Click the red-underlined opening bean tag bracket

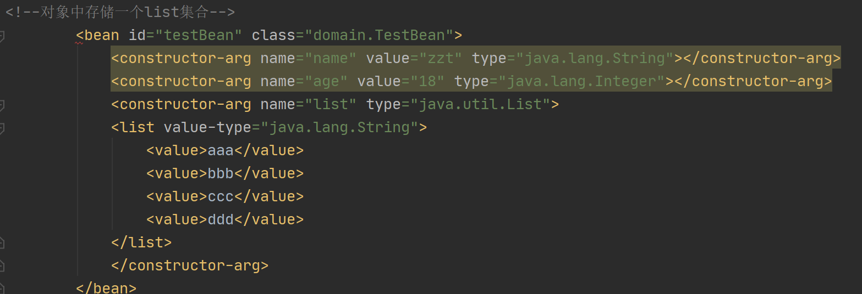click(x=80, y=36)
